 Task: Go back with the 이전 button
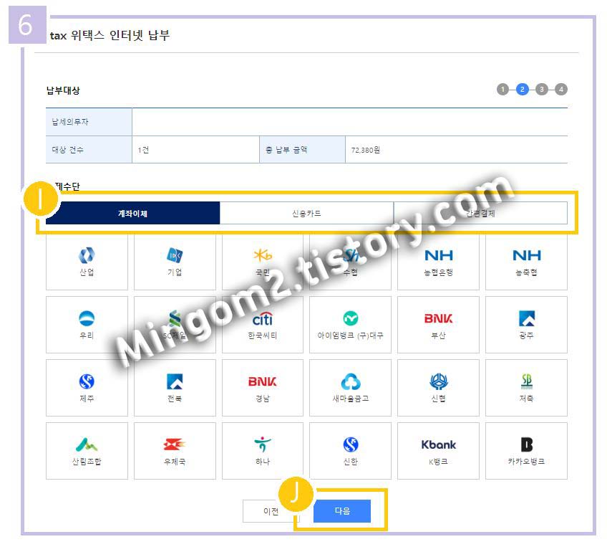[271, 511]
